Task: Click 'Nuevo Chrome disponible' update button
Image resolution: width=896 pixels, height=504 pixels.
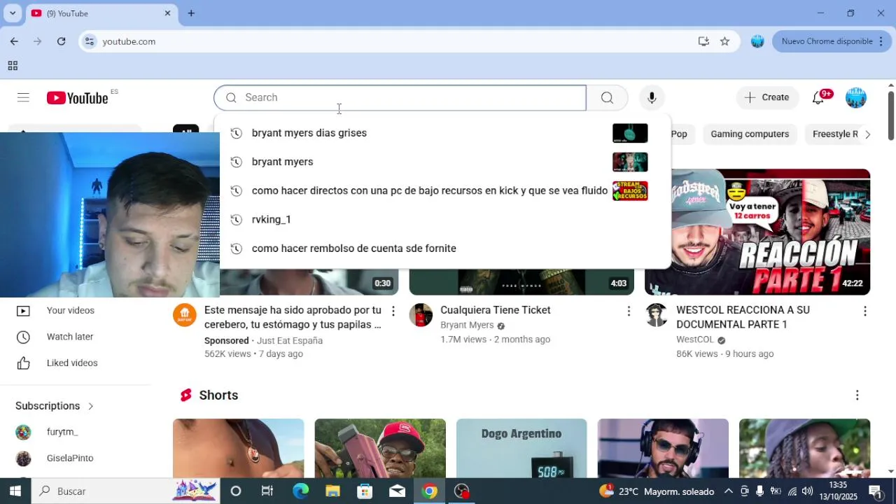Action: (832, 41)
